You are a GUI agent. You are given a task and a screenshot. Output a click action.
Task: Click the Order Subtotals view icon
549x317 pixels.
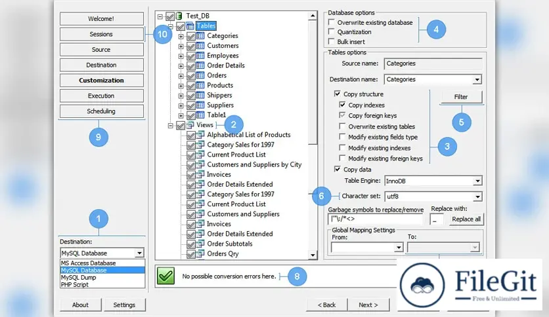200,244
